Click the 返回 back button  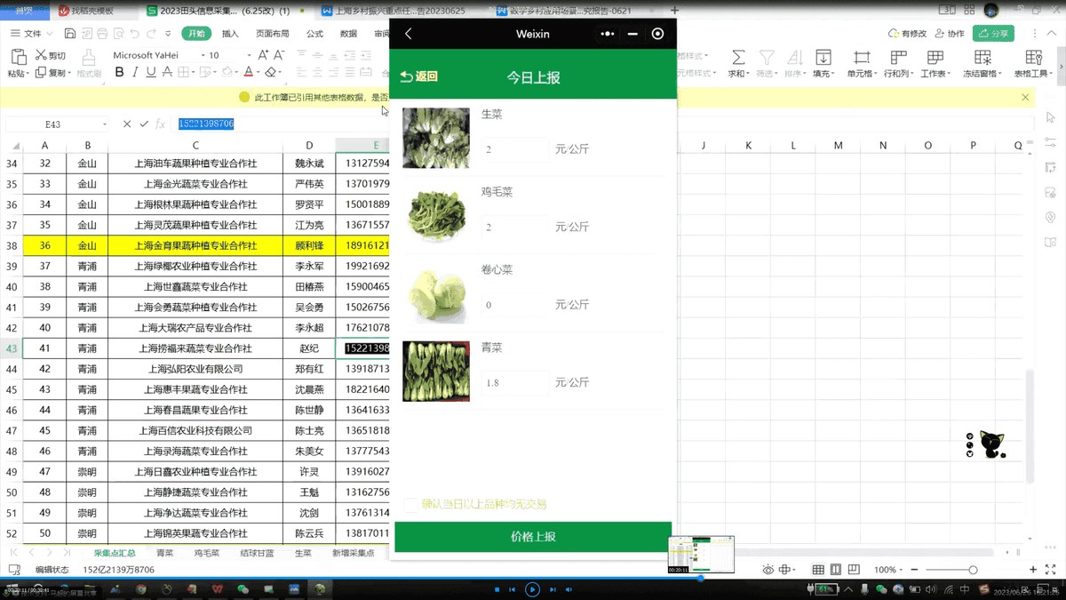[x=419, y=77]
